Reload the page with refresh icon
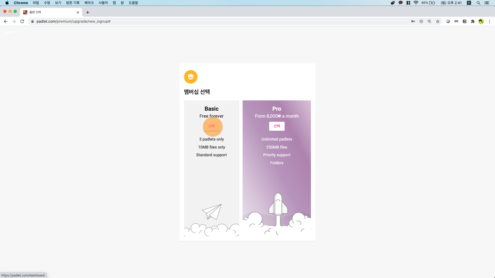 [22, 21]
